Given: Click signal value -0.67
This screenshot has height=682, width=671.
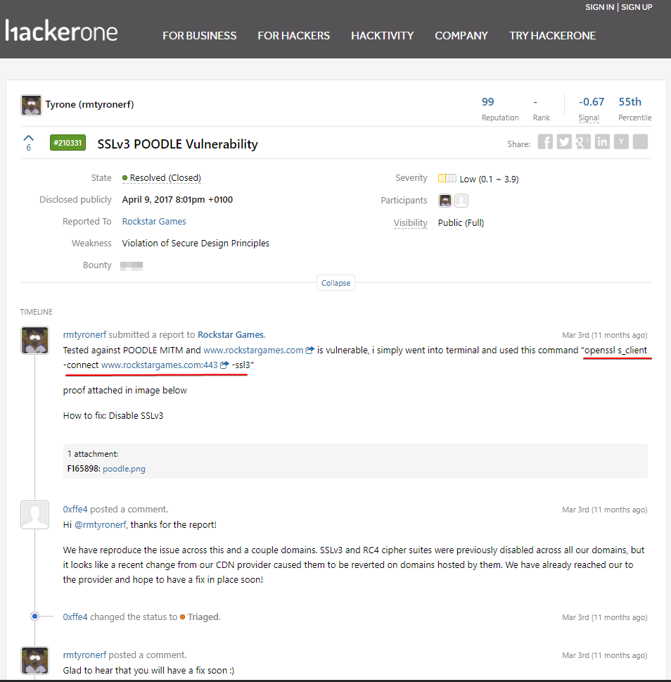Looking at the screenshot, I should point(591,102).
